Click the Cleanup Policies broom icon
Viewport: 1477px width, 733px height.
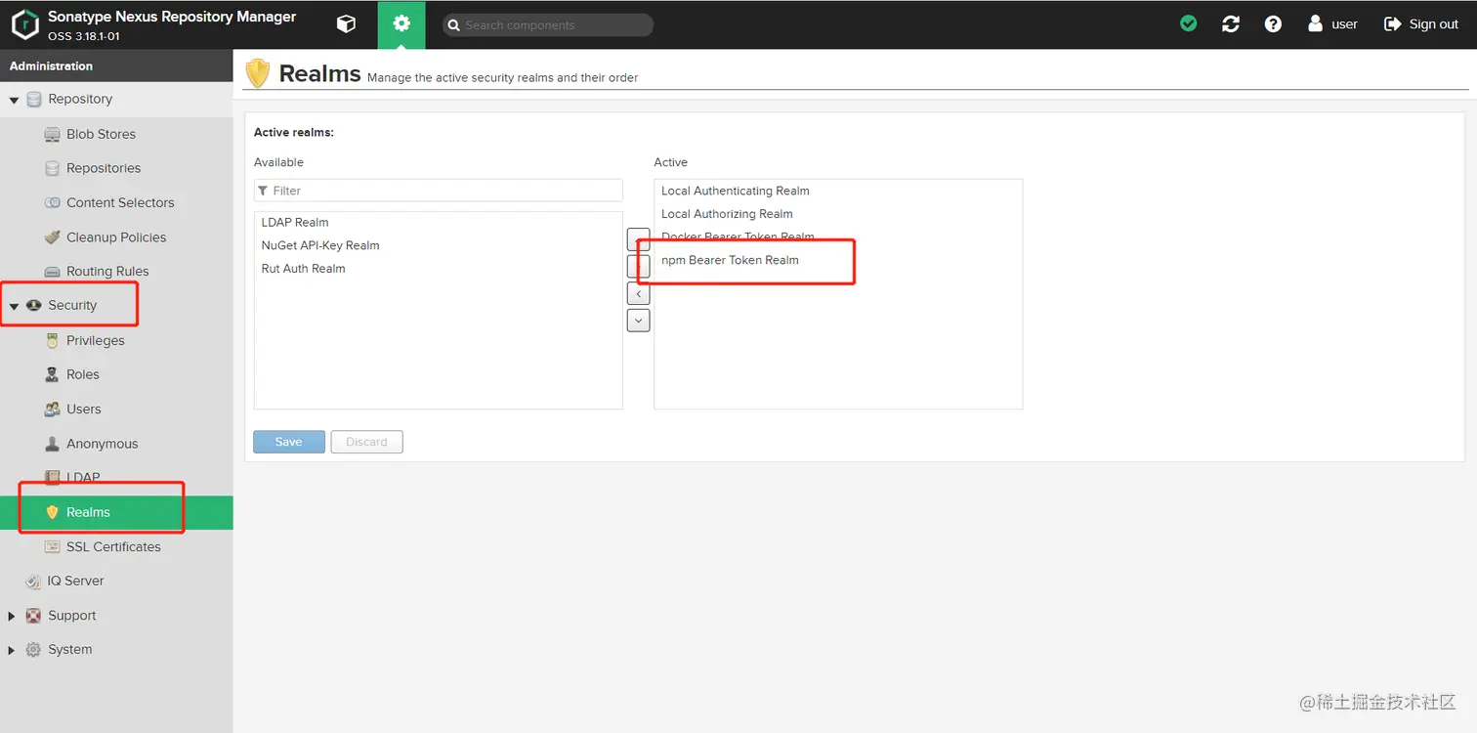tap(53, 237)
